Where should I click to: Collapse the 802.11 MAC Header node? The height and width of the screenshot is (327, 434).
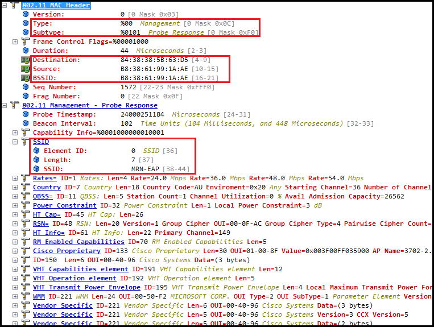pos(5,5)
